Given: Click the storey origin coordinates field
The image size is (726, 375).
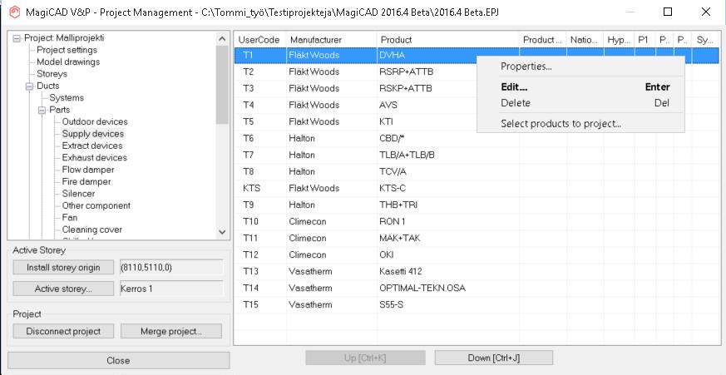Looking at the screenshot, I should coord(171,268).
